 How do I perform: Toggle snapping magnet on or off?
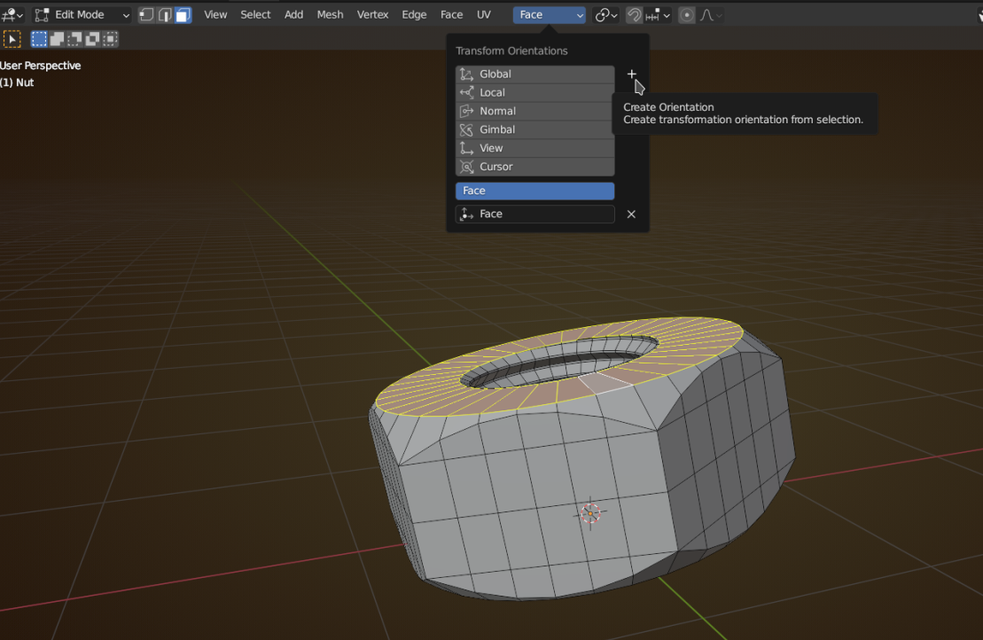coord(635,15)
